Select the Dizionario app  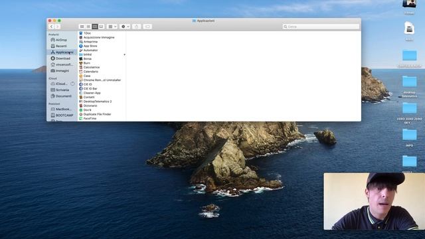pyautogui.click(x=88, y=106)
